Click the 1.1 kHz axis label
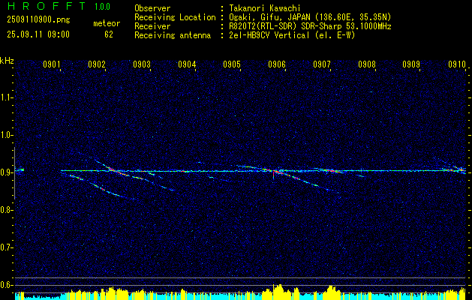The width and height of the screenshot is (472, 300). click(x=6, y=97)
